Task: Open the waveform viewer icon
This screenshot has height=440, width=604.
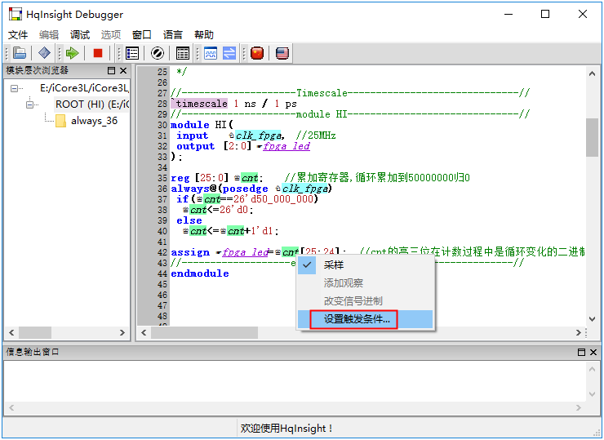Action: coord(211,53)
